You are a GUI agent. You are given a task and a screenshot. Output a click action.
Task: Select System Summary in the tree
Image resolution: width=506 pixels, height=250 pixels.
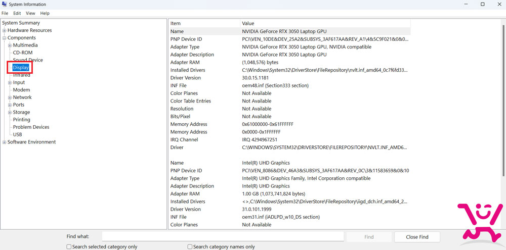[x=21, y=23]
